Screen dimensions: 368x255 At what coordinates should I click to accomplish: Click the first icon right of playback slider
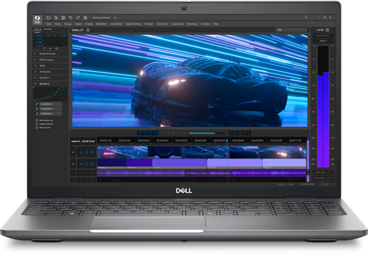231,133
